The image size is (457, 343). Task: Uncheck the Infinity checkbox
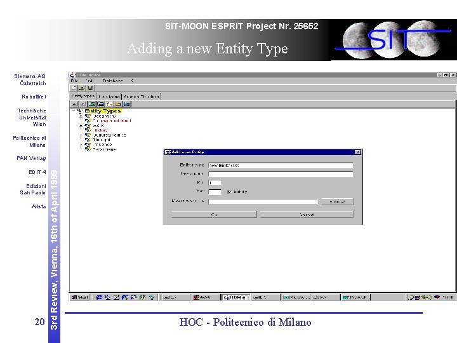[230, 192]
